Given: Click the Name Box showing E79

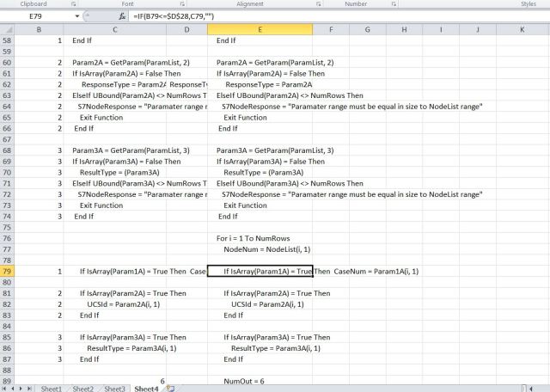Looking at the screenshot, I should pos(39,16).
